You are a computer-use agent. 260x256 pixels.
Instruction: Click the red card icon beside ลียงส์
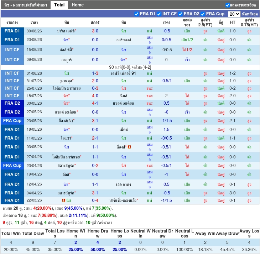point(129,147)
